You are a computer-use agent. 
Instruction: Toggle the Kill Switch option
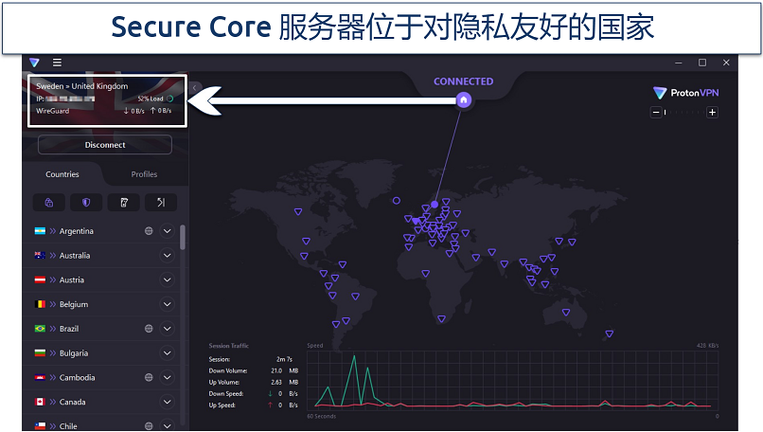pyautogui.click(x=123, y=202)
